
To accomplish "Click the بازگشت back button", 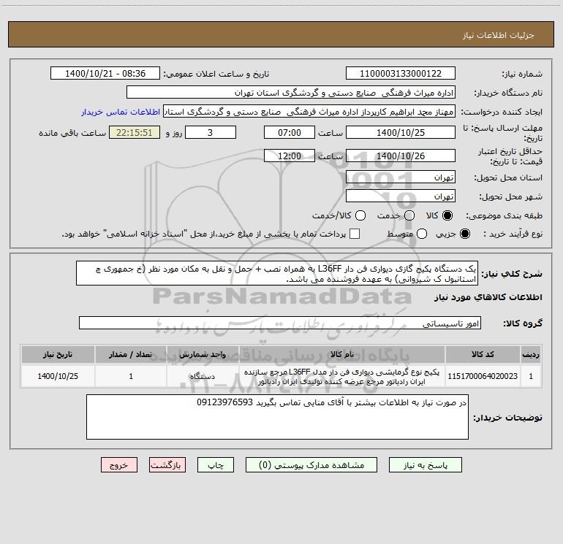I will coord(167,465).
